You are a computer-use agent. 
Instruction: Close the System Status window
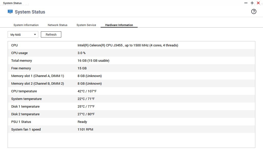click(258, 3)
